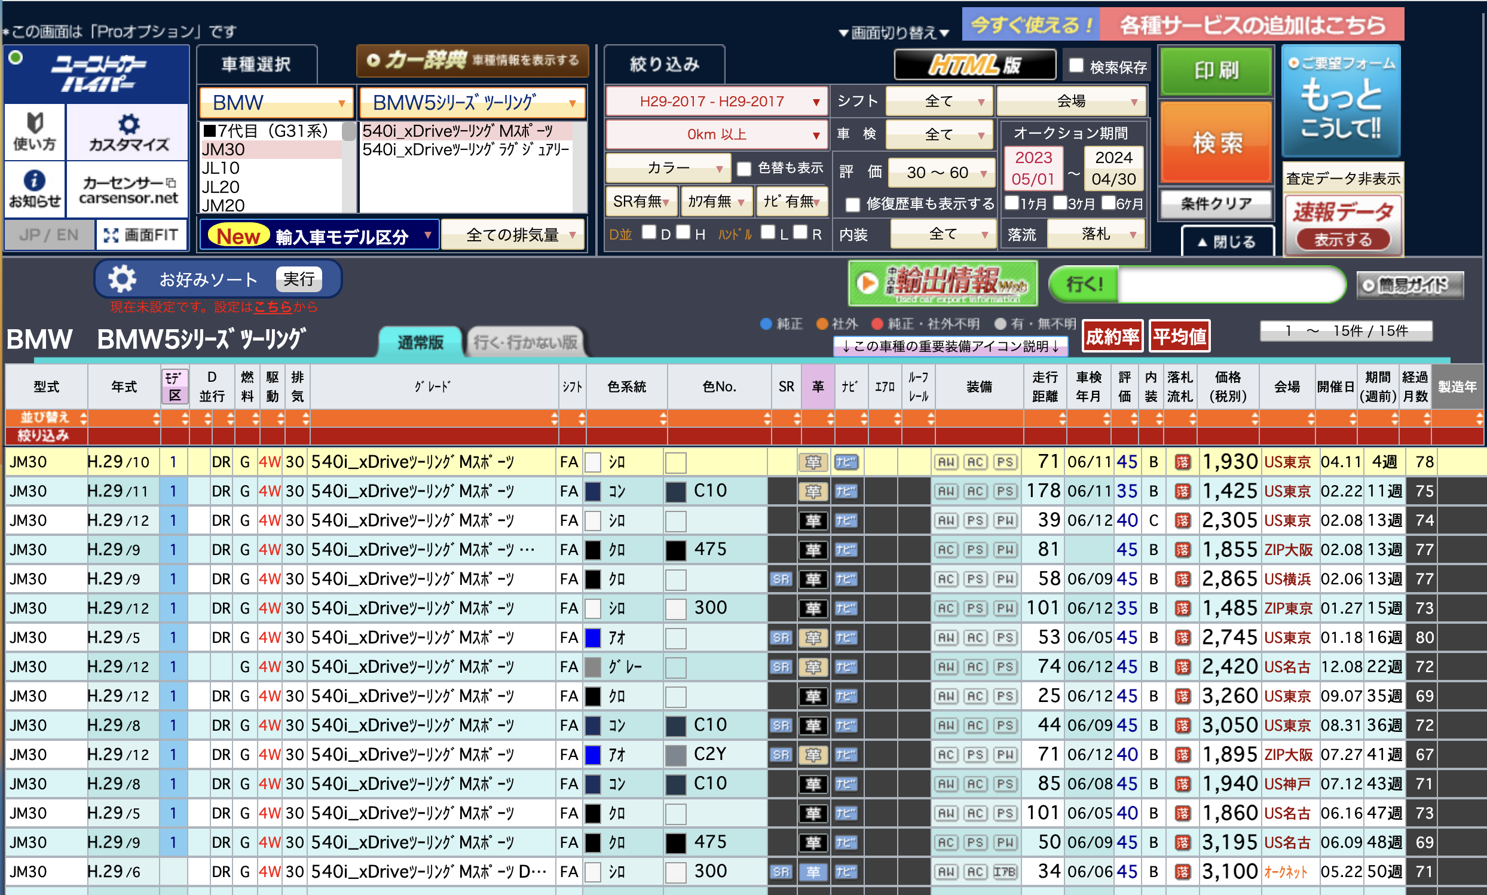Viewport: 1487px width, 895px height.
Task: Expand the 全ての排気量 dropdown
Action: pyautogui.click(x=513, y=235)
